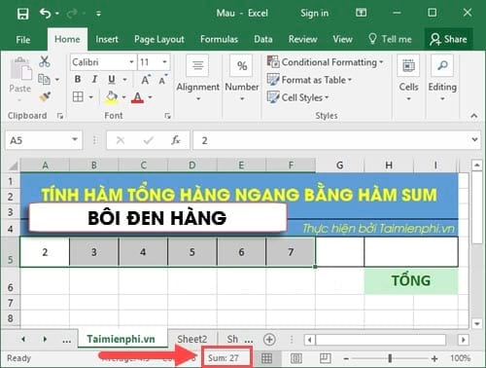Click Increase Font Size icon
The height and width of the screenshot is (368, 486).
point(146,80)
